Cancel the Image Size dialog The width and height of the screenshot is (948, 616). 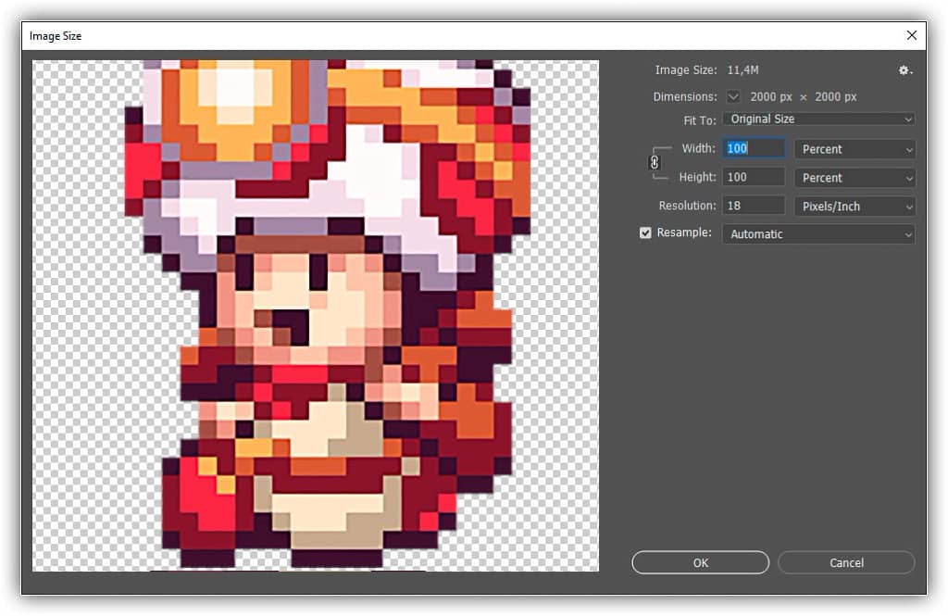click(x=846, y=563)
